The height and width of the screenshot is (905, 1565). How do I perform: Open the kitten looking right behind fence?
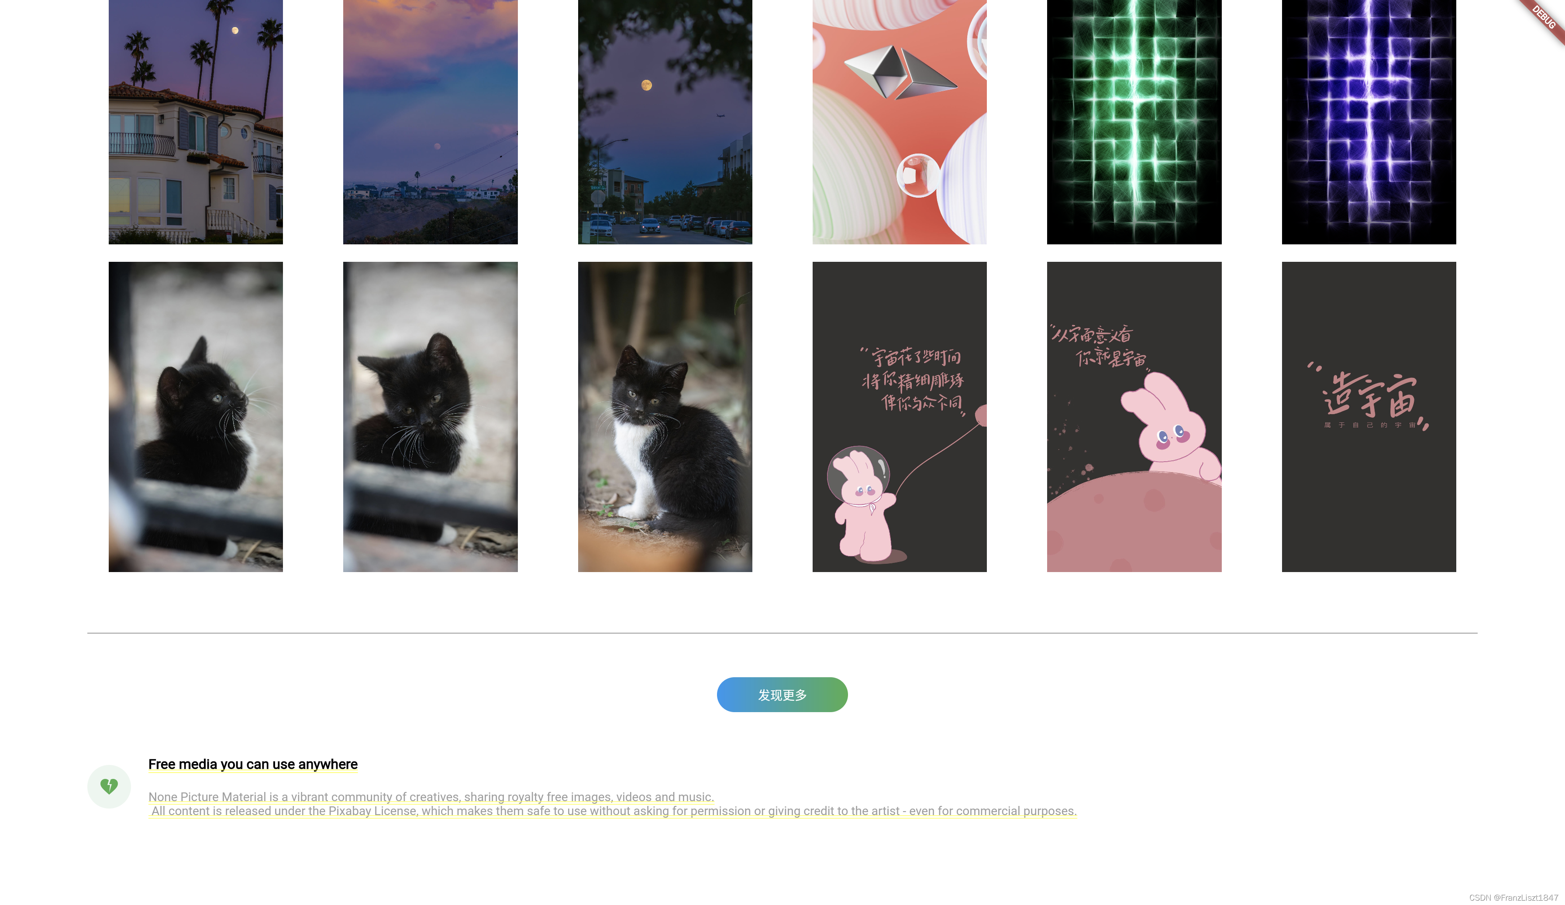pyautogui.click(x=196, y=416)
